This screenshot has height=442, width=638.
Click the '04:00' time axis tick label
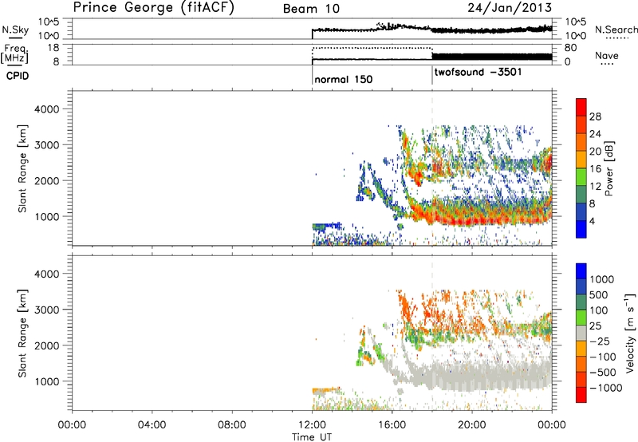coord(152,425)
